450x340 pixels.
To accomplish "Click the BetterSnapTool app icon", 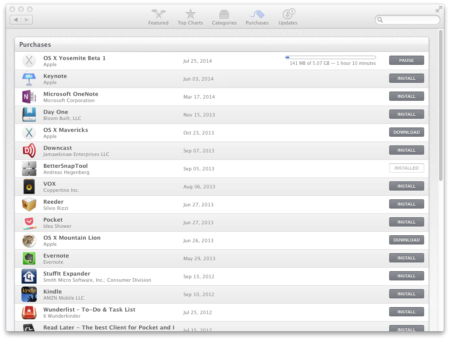I will click(29, 169).
